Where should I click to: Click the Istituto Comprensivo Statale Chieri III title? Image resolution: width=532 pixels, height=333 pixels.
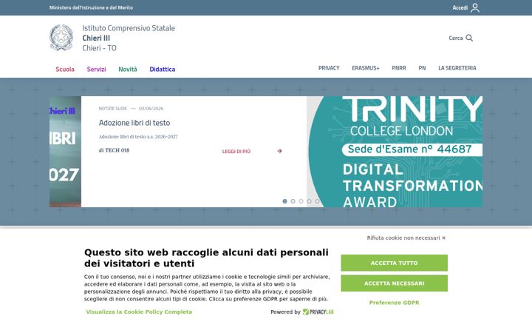(x=129, y=38)
